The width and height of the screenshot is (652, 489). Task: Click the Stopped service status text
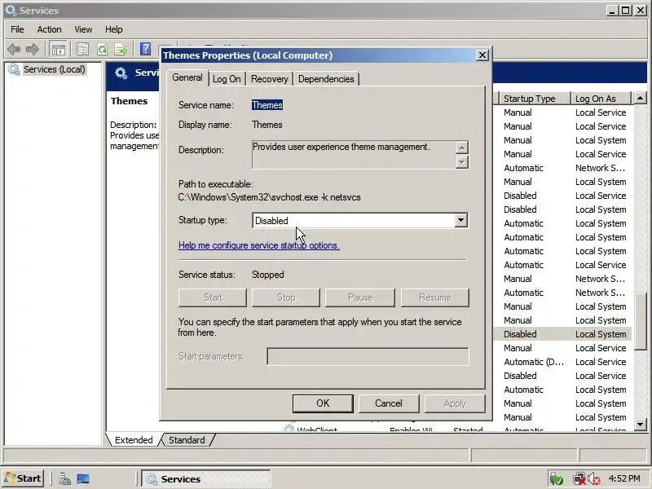coord(268,275)
